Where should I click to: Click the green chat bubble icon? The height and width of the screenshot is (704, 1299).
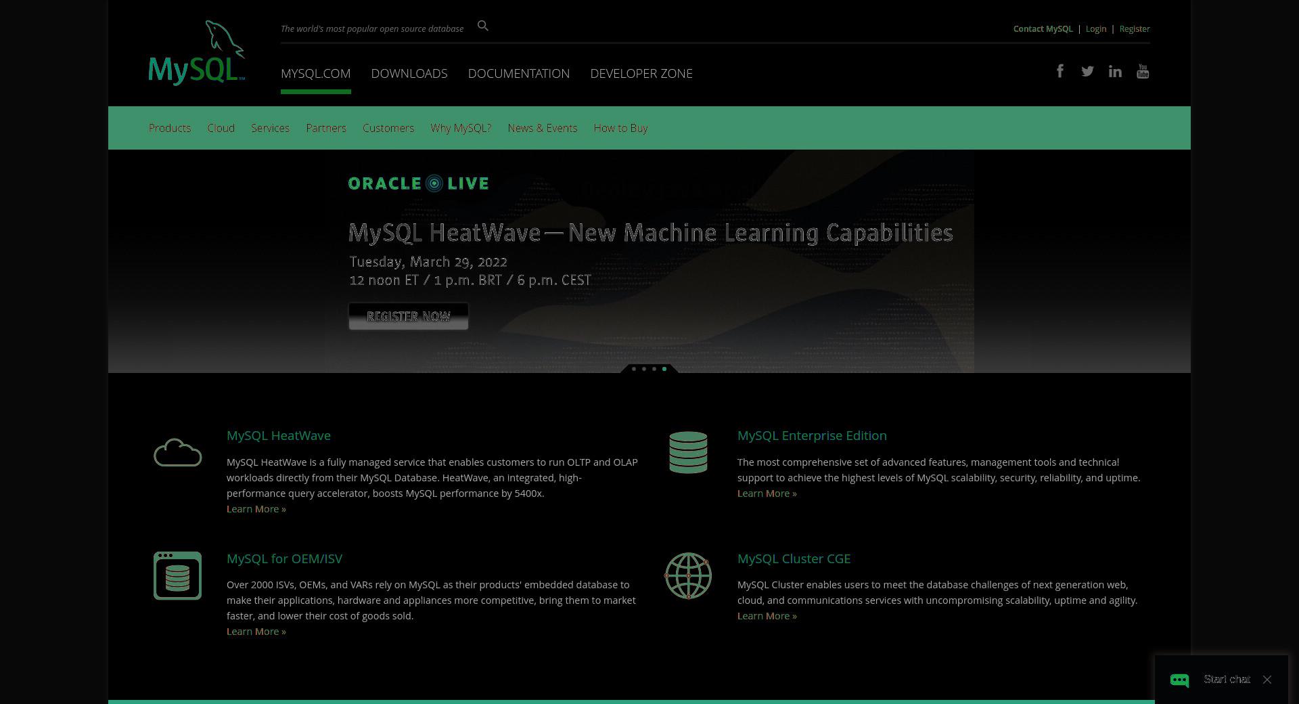click(1179, 680)
